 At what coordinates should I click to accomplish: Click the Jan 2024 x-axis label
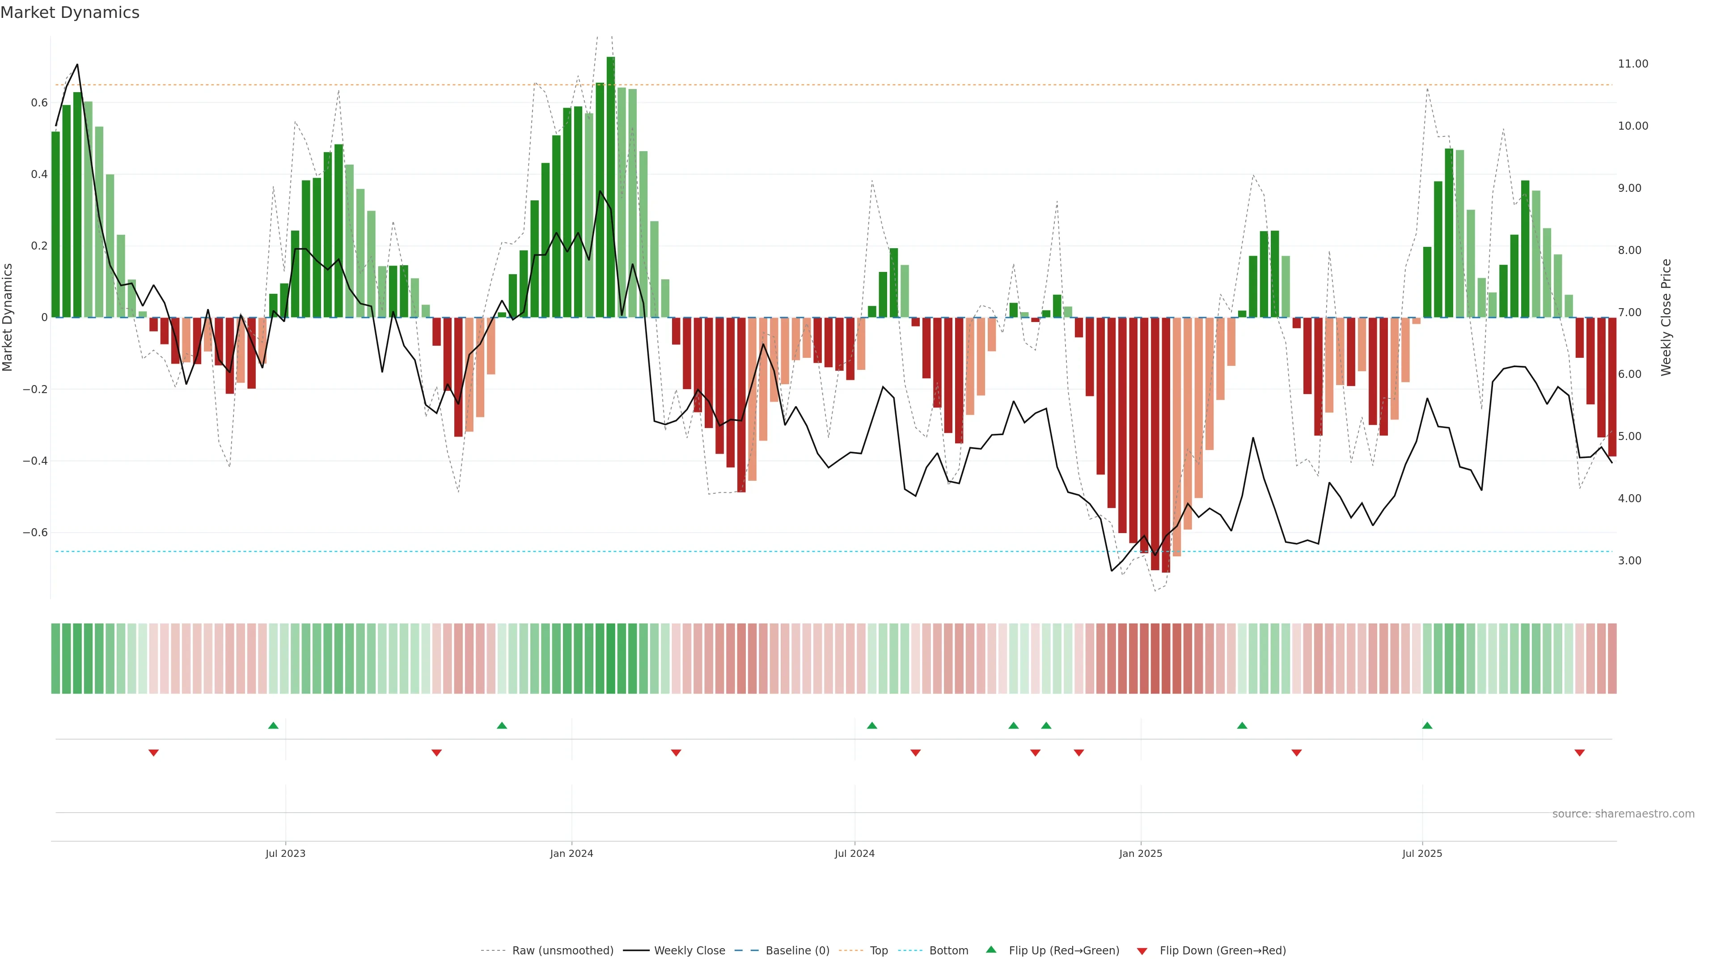(571, 853)
